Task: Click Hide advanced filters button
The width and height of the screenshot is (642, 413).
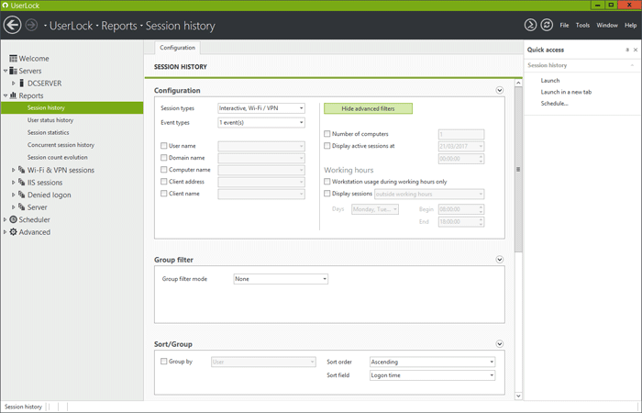Action: [x=368, y=108]
